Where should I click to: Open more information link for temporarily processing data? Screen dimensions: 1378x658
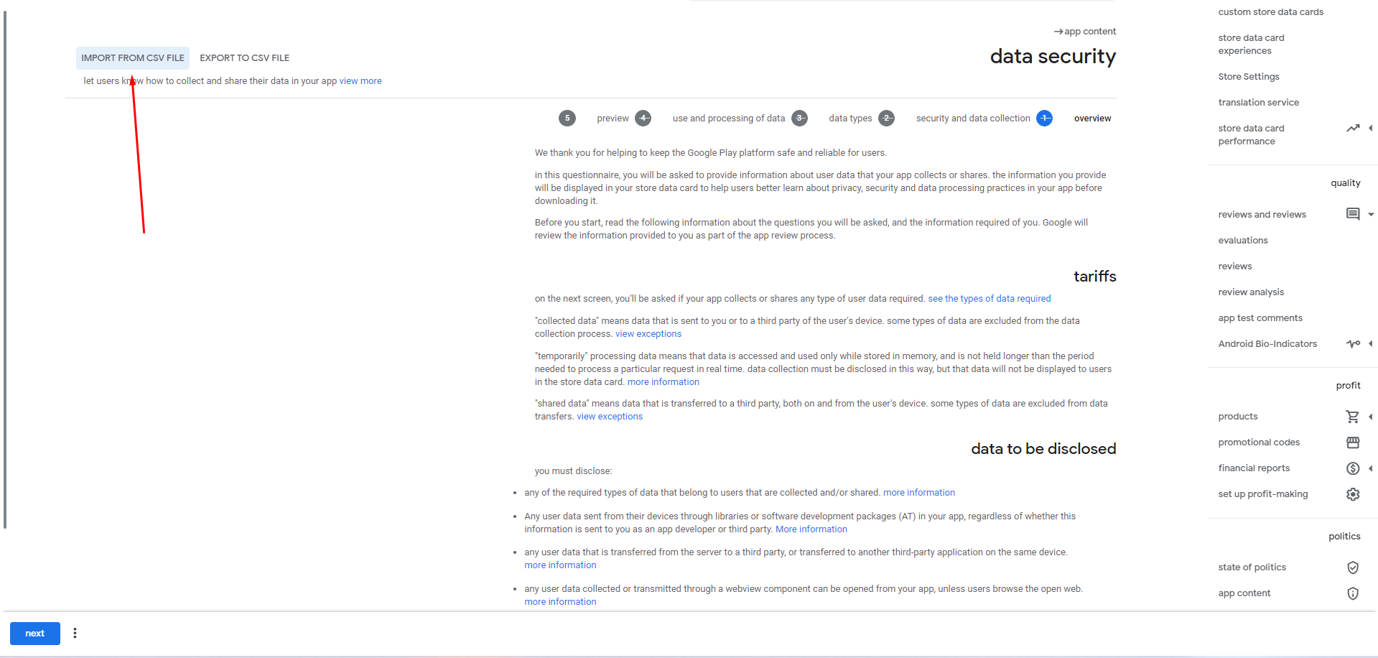663,382
